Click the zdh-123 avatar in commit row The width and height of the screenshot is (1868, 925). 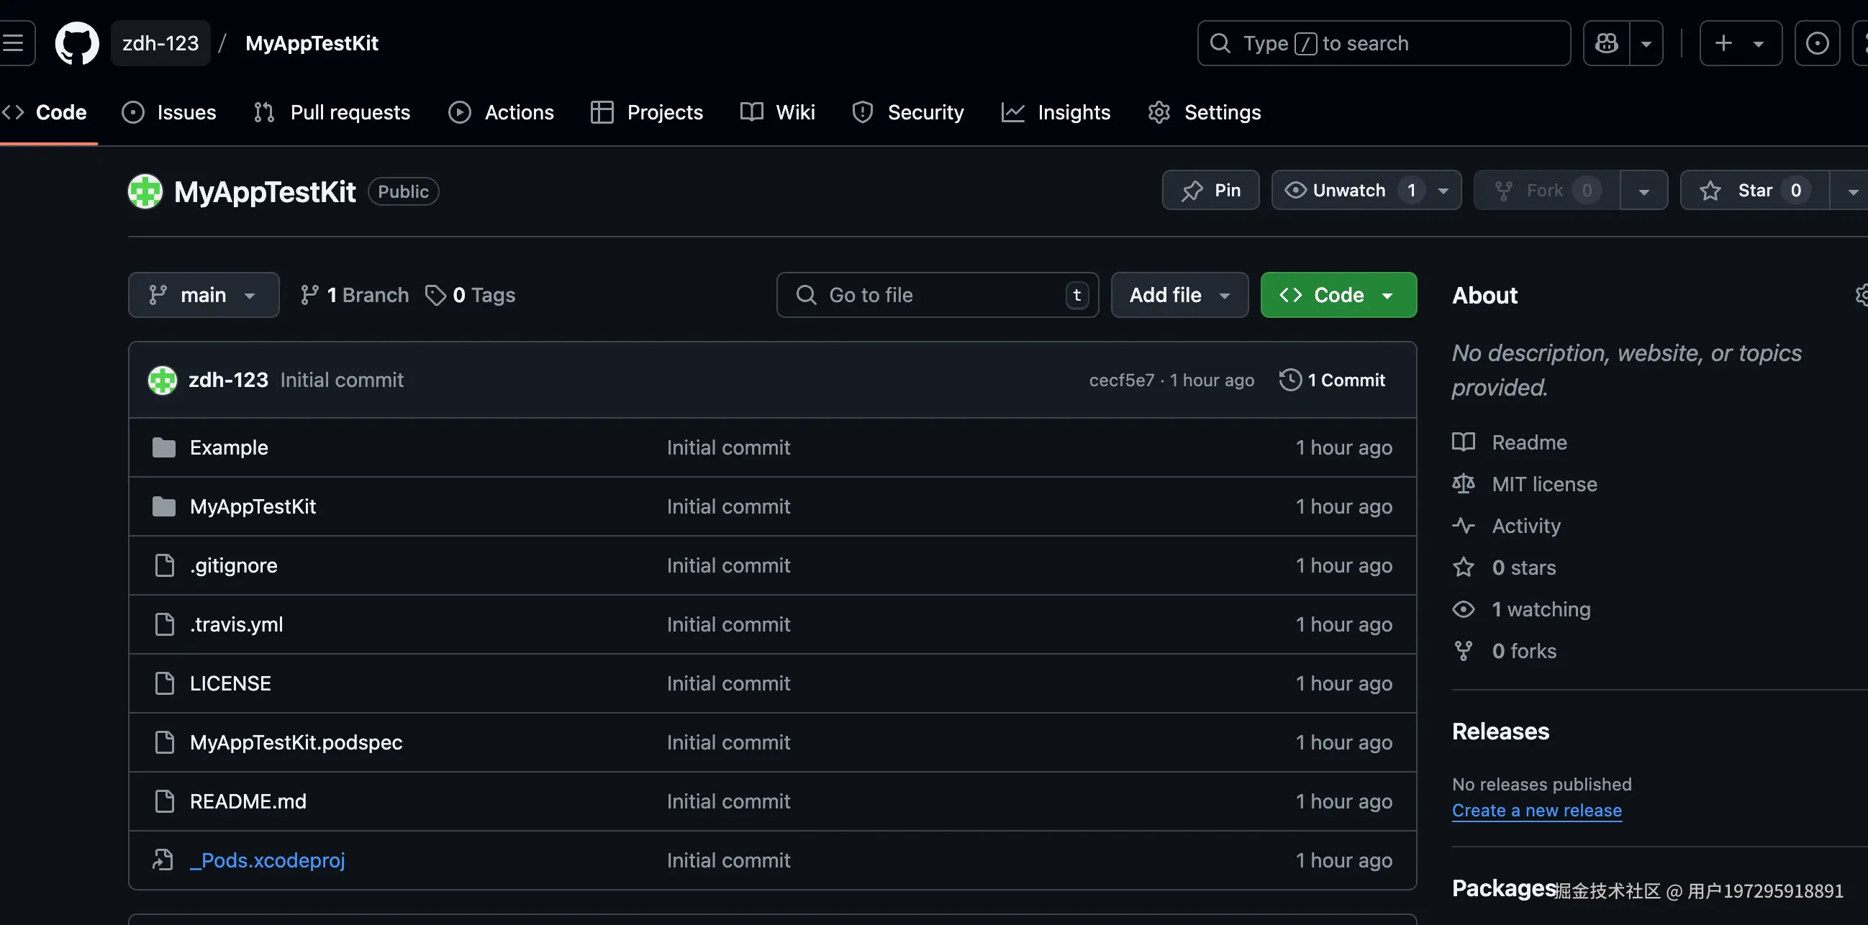pos(163,380)
